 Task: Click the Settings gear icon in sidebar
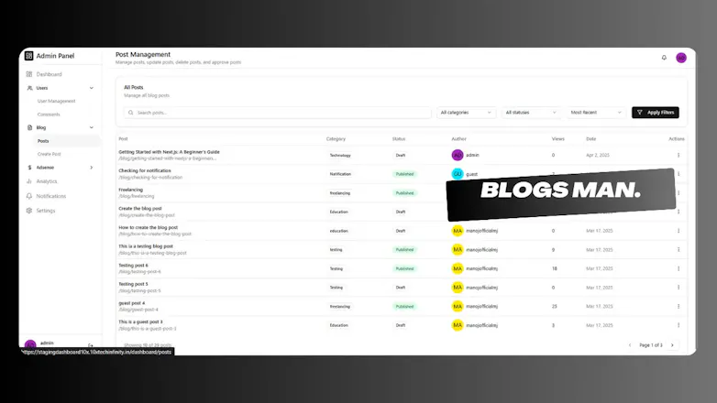coord(29,211)
